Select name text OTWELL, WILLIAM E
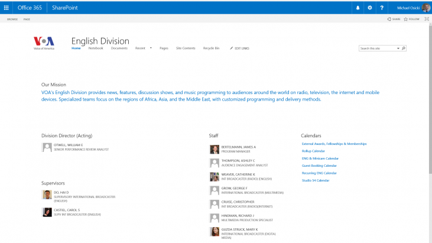The width and height of the screenshot is (432, 243). pyautogui.click(x=68, y=145)
